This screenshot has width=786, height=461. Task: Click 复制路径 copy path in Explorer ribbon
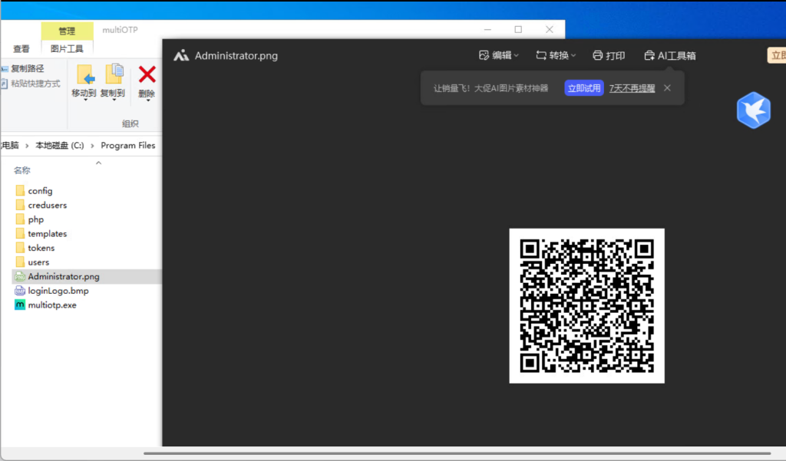click(x=22, y=68)
